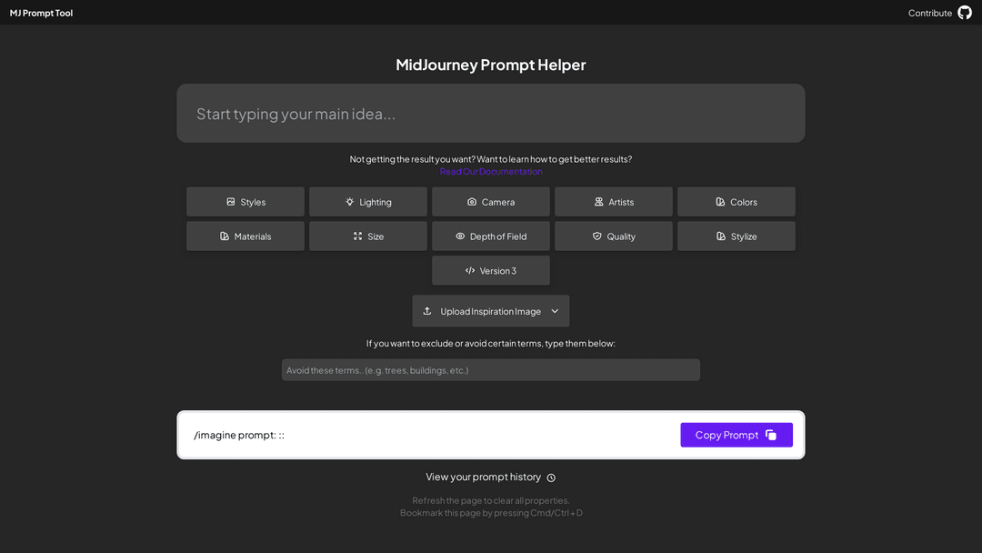Expand the Upload Inspiration Image chevron

point(555,311)
